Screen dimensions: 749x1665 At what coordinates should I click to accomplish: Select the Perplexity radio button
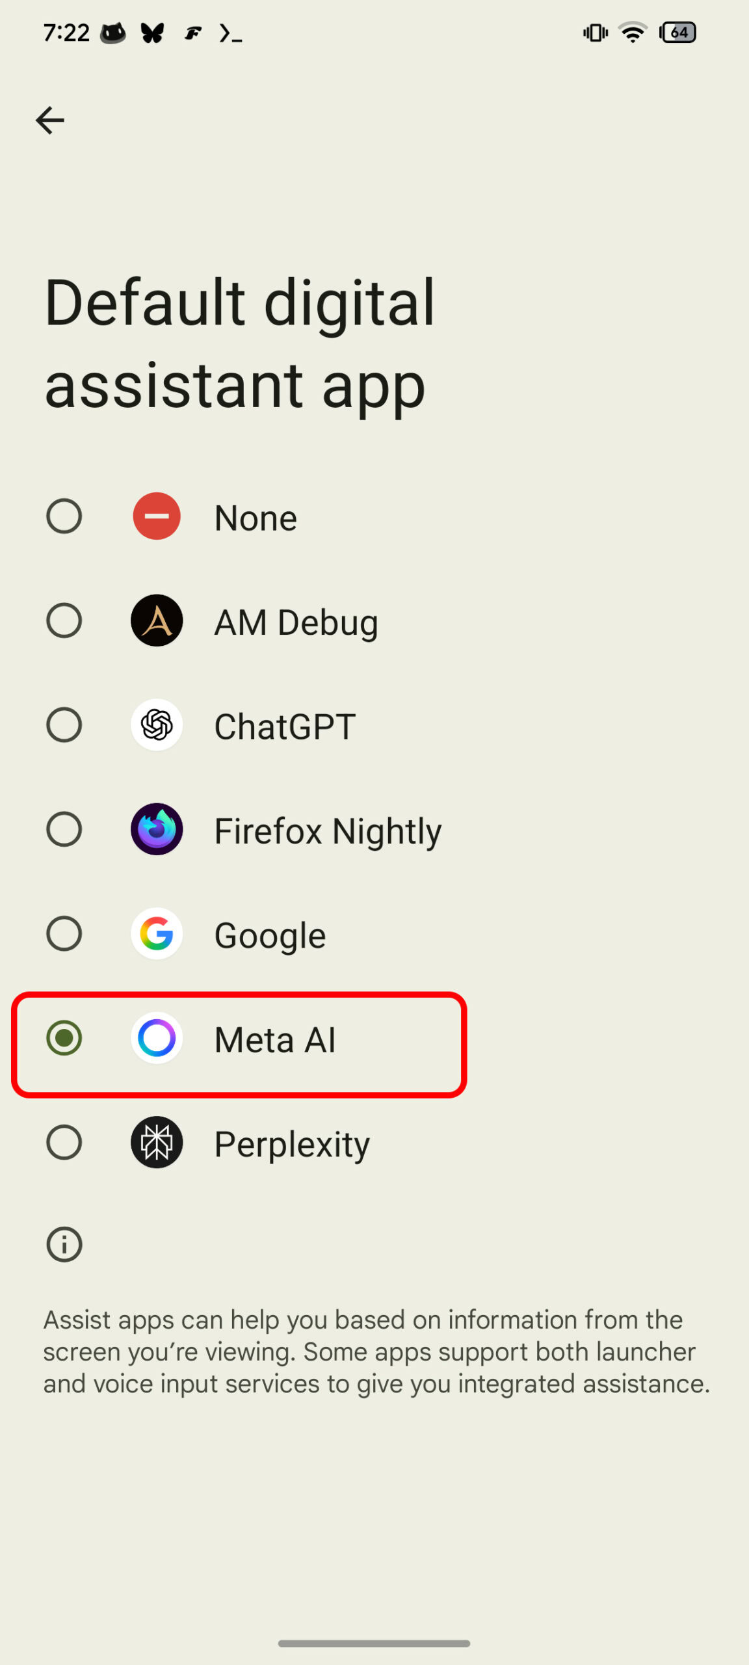tap(64, 1142)
